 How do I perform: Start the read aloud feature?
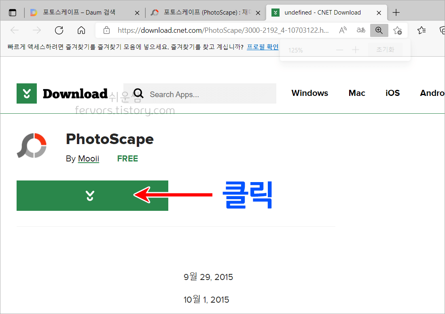point(343,30)
